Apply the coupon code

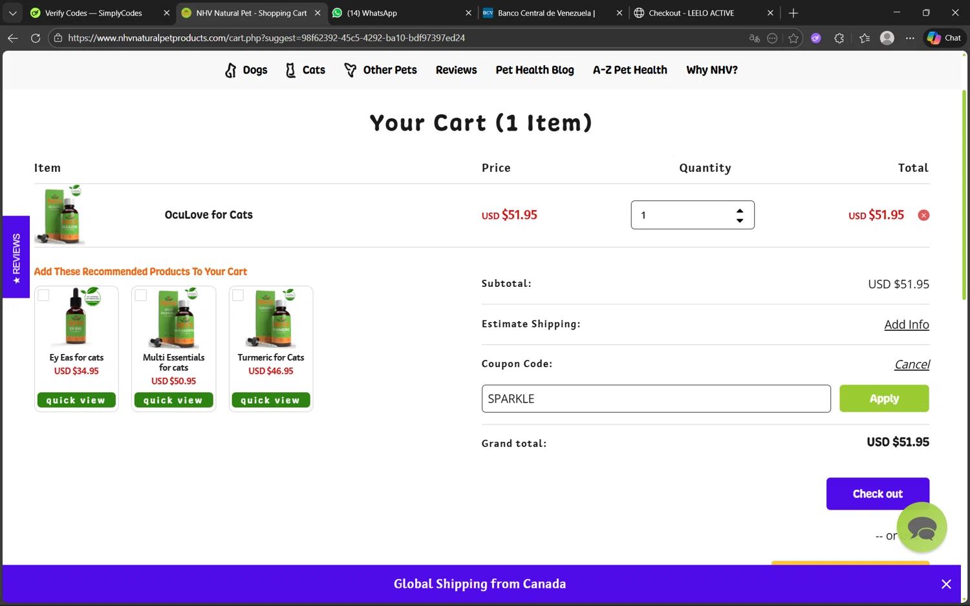884,399
